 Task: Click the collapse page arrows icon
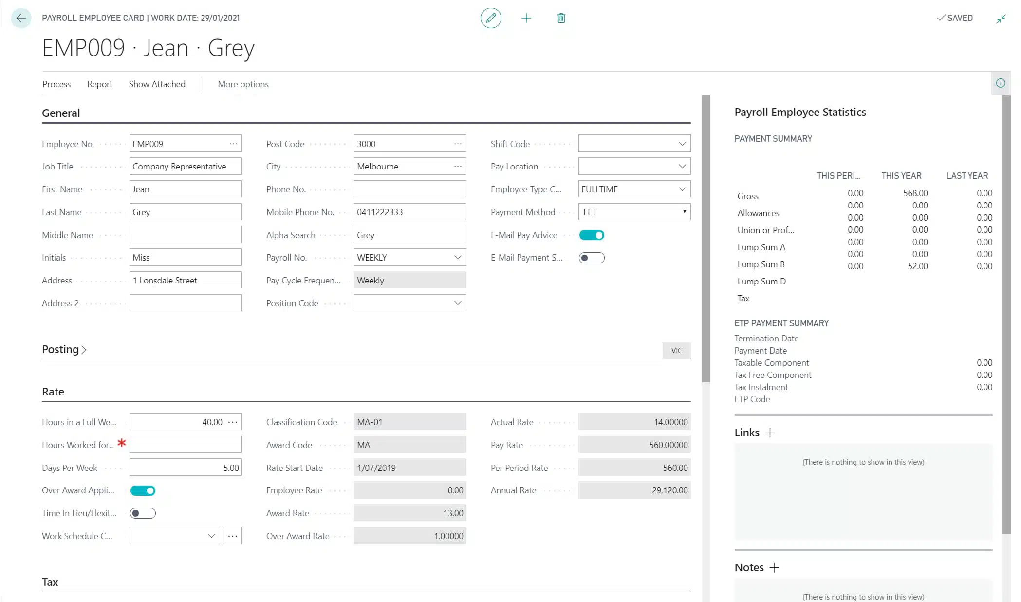tap(1001, 19)
